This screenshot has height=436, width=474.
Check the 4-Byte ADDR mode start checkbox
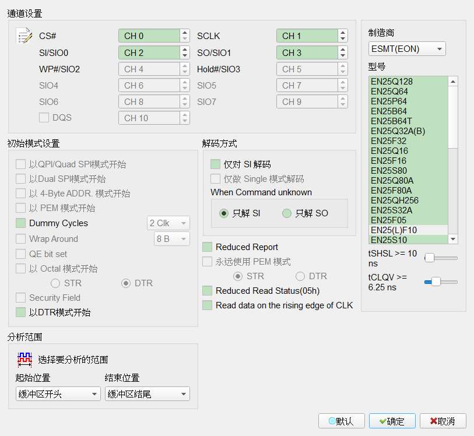[x=20, y=194]
